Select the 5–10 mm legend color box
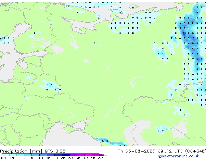This screenshot has height=159, width=206. point(35,155)
